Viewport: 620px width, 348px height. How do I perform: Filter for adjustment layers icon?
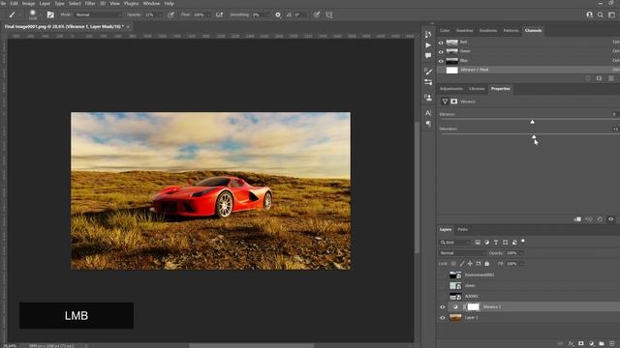point(486,243)
